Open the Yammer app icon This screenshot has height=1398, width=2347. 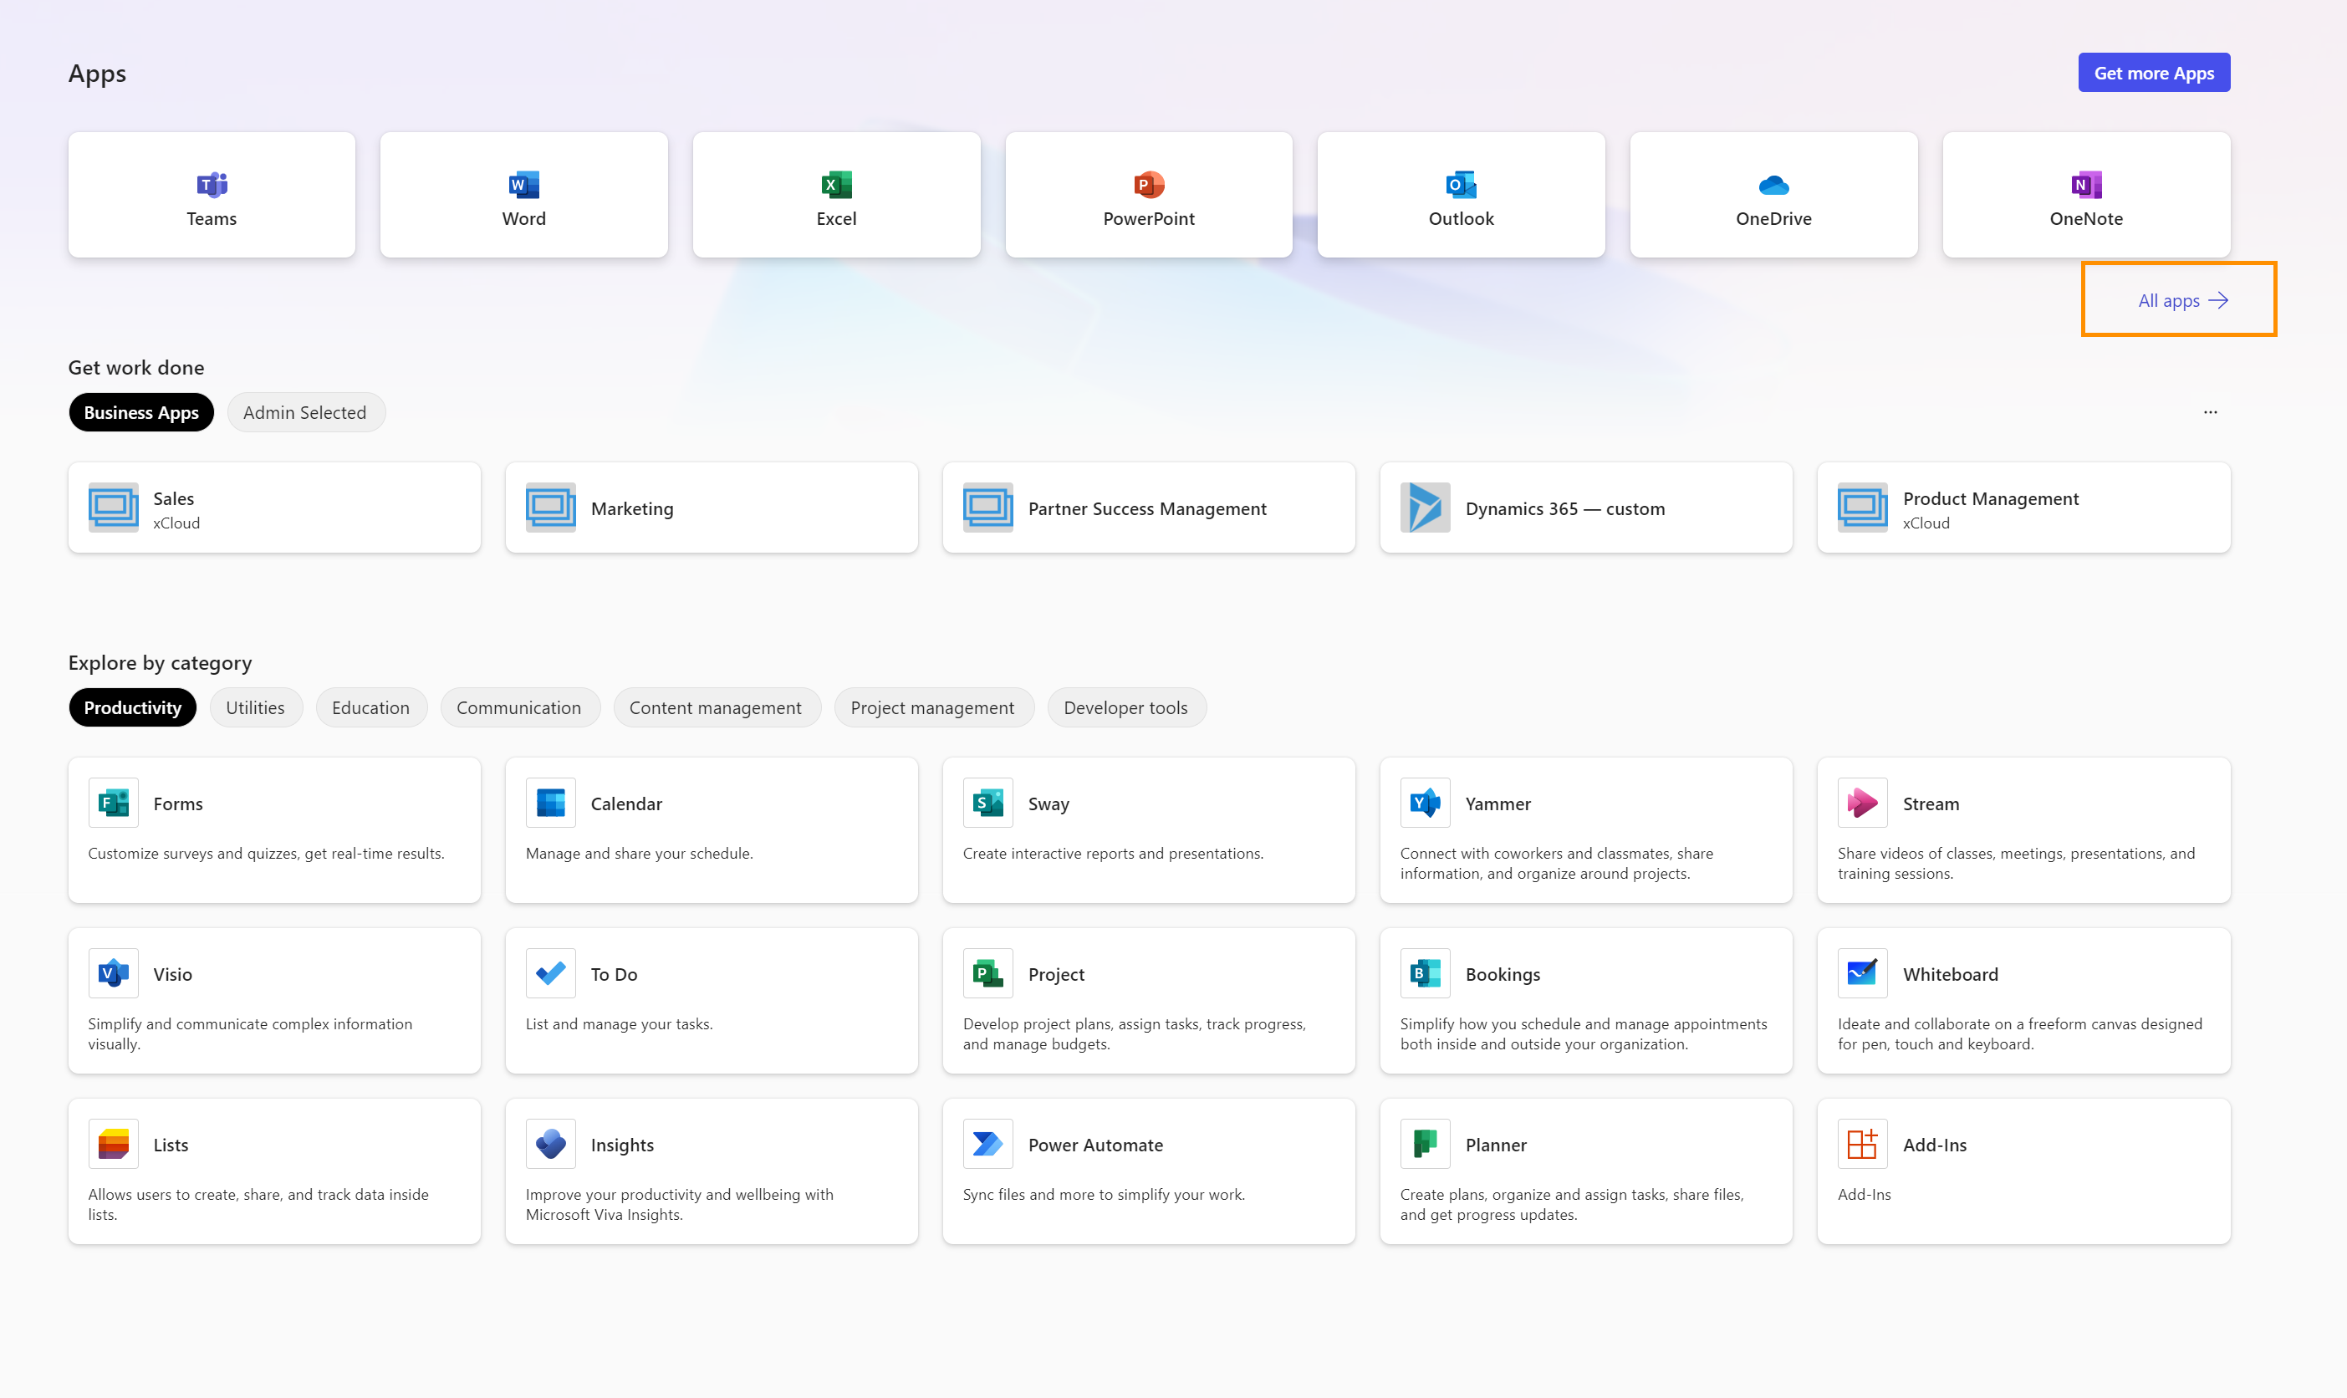click(x=1424, y=803)
